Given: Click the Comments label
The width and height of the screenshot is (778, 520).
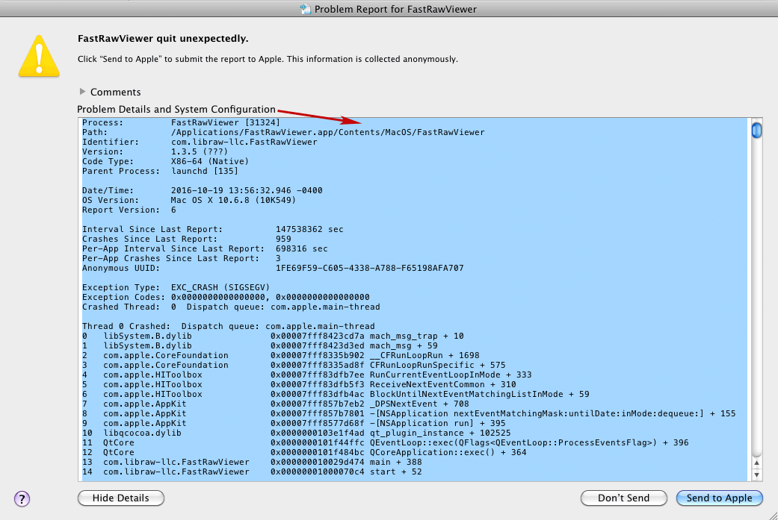Looking at the screenshot, I should (115, 93).
